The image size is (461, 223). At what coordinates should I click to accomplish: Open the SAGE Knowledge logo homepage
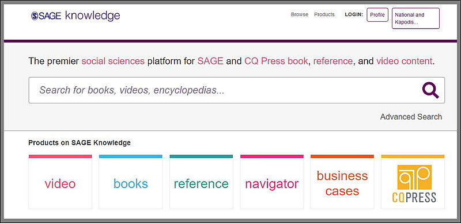(75, 16)
